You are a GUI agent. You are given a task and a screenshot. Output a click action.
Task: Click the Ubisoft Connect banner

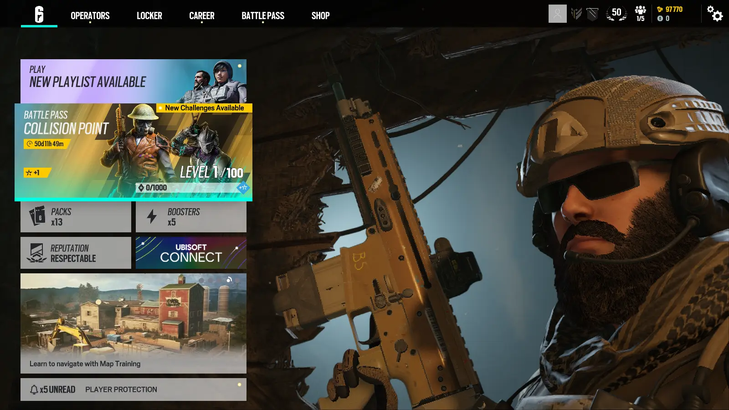point(190,252)
